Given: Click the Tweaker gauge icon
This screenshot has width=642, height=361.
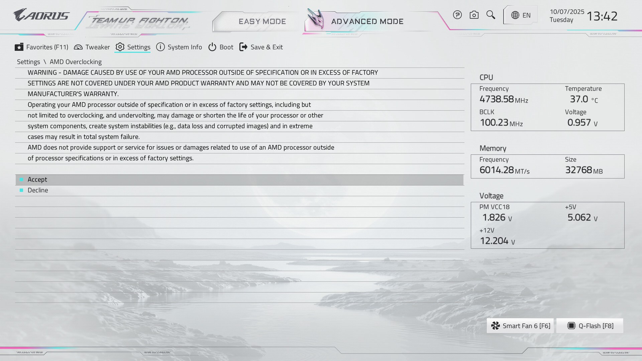Looking at the screenshot, I should (x=78, y=47).
